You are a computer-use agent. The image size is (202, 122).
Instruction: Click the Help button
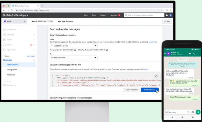click(167, 21)
